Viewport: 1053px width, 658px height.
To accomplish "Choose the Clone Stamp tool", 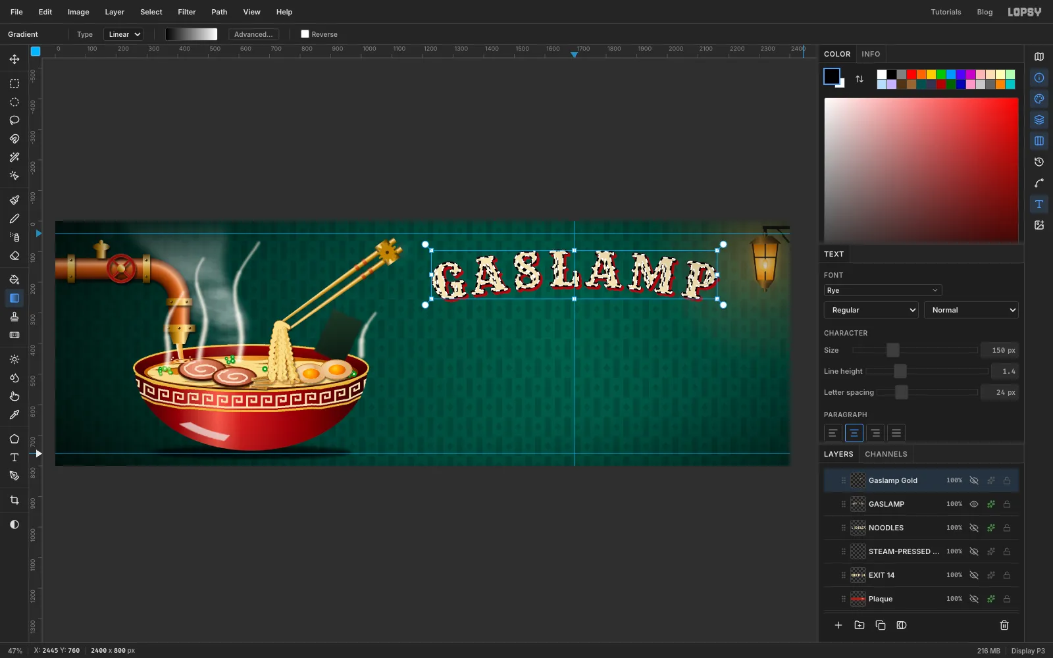I will pyautogui.click(x=14, y=316).
